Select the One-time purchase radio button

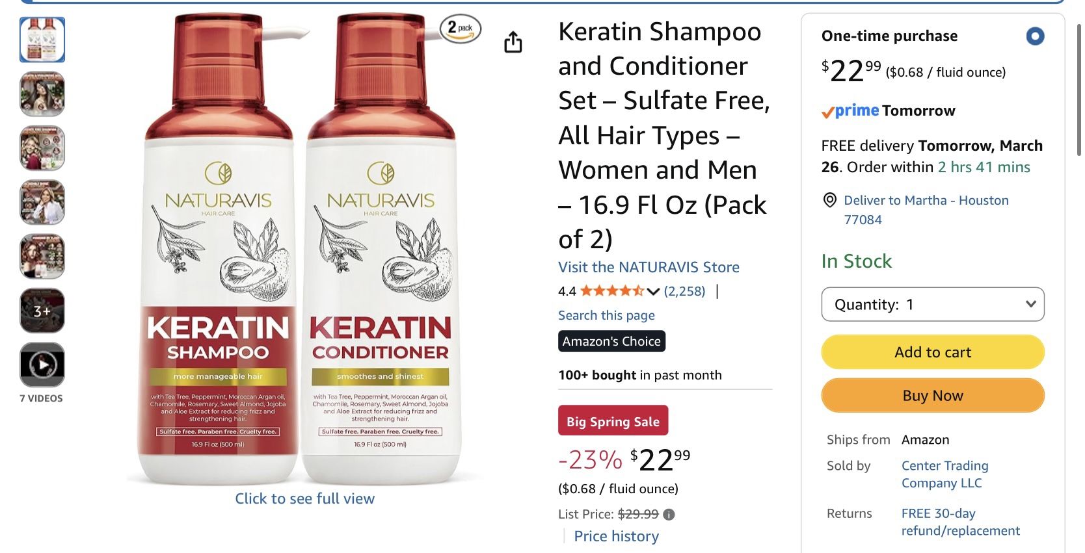click(x=1036, y=36)
